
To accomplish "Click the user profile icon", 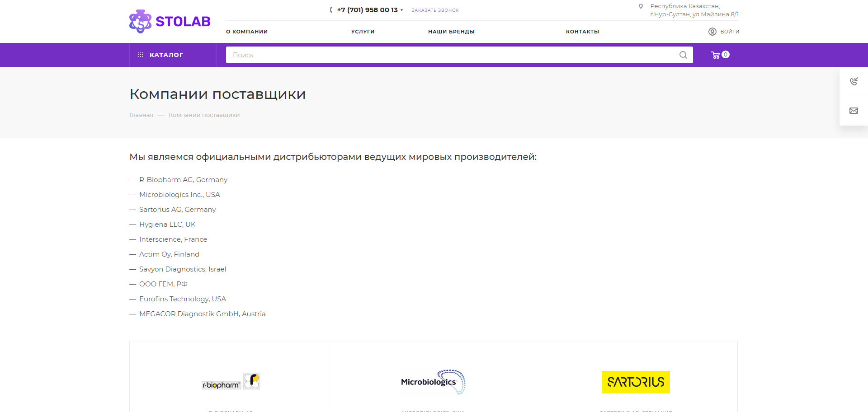I will tap(712, 32).
